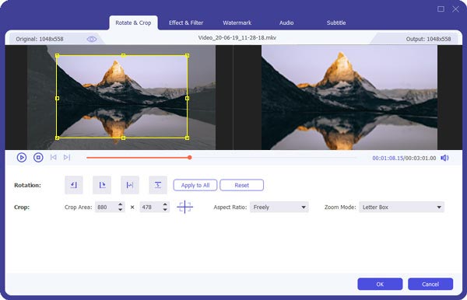Open the Zoom Mode dropdown

[402, 208]
